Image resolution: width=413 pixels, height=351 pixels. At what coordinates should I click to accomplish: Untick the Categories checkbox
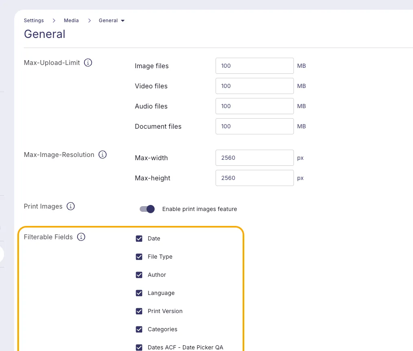click(x=139, y=329)
